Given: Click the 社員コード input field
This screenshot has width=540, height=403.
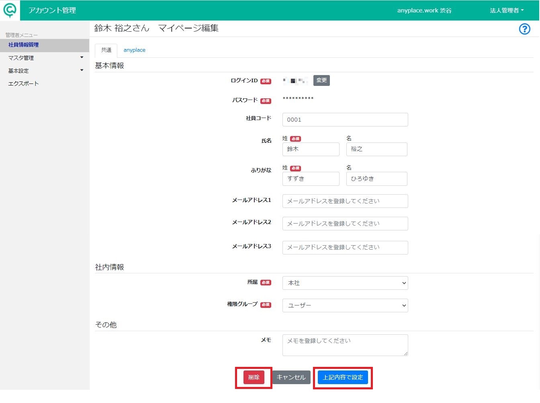Looking at the screenshot, I should tap(345, 120).
